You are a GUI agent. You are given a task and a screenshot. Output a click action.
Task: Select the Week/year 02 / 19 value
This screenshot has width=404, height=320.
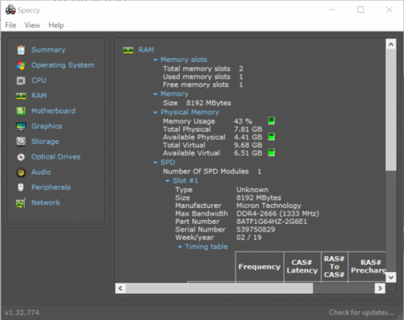click(x=249, y=238)
